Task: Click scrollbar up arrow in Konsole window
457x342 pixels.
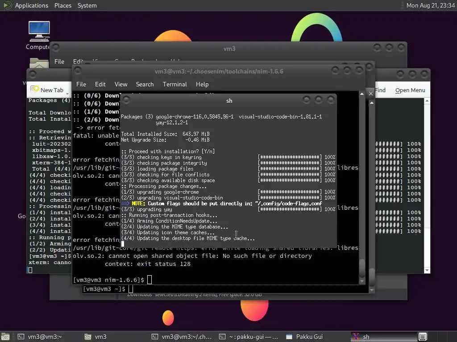Action: click(x=427, y=101)
